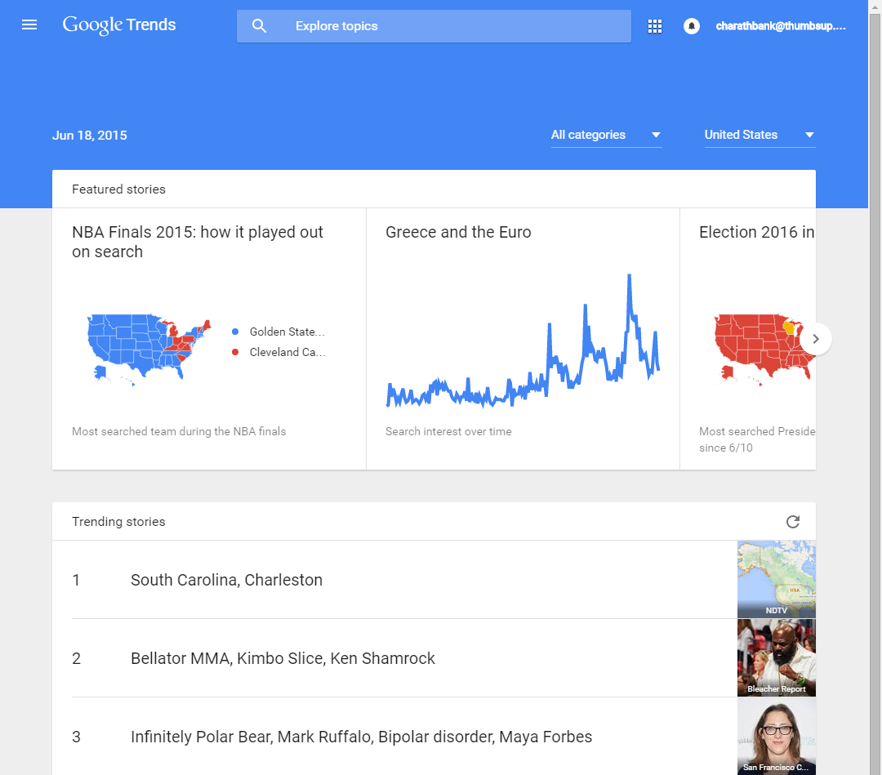
Task: Click the San Francisco Chronicle thumbnail image
Action: (x=776, y=735)
